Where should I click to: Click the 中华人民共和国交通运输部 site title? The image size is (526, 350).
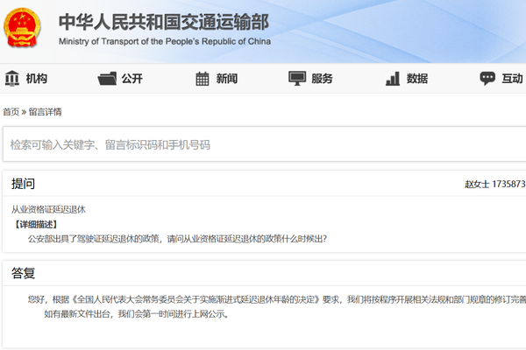[x=164, y=22]
